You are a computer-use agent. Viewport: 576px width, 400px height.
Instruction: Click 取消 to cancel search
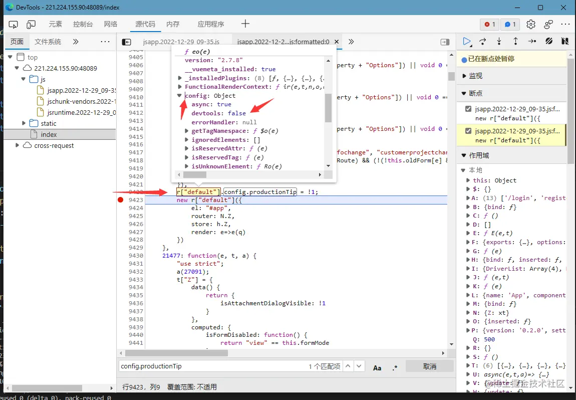[x=429, y=366]
